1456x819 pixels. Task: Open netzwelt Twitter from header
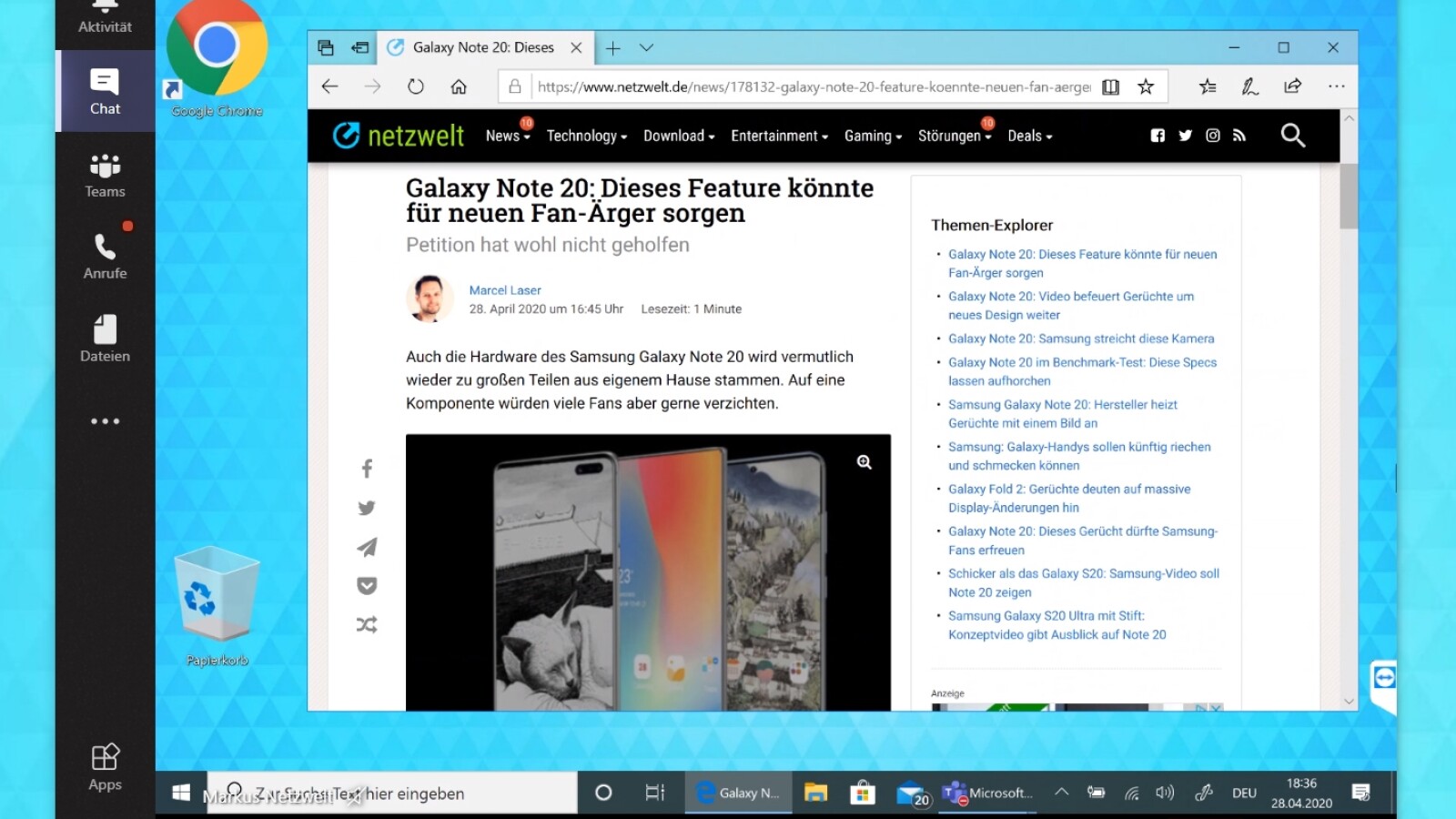click(x=1185, y=136)
